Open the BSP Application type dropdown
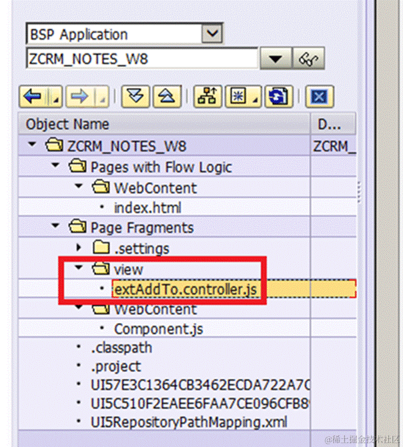This screenshot has height=447, width=403. pos(212,33)
